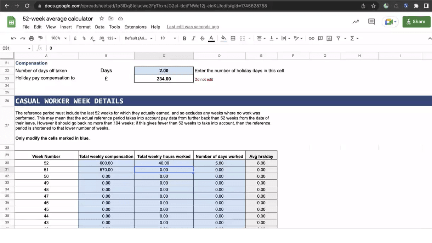
Task: Select the 600.00 compensation cell
Action: [106, 163]
